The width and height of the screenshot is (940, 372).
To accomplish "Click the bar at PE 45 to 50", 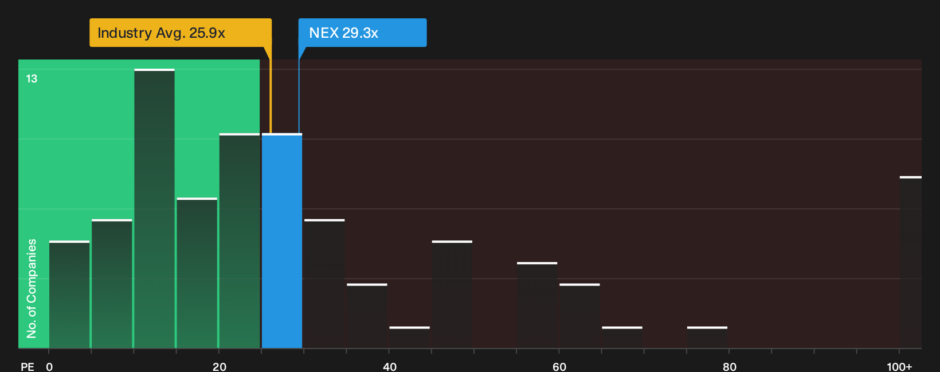I will pyautogui.click(x=452, y=295).
